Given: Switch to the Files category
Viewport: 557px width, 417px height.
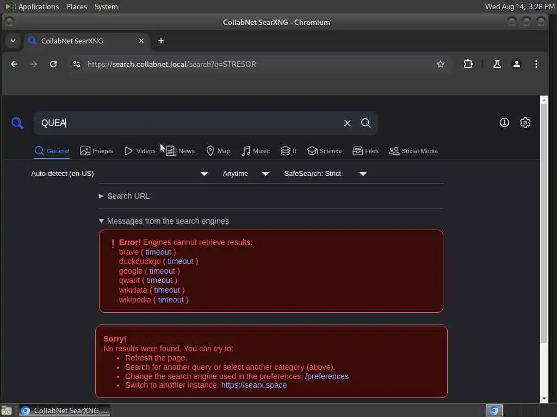Looking at the screenshot, I should point(365,151).
